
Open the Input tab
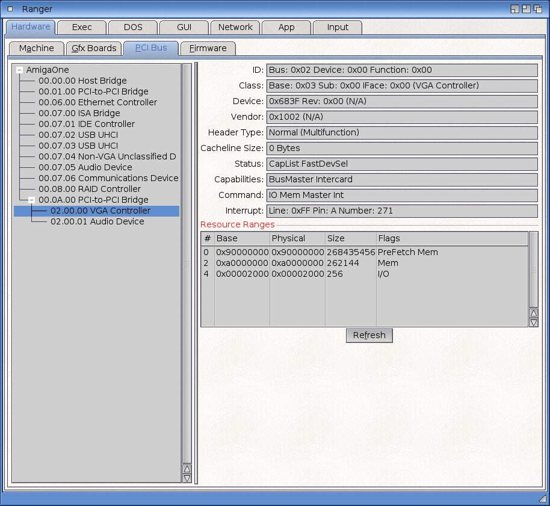[x=338, y=27]
